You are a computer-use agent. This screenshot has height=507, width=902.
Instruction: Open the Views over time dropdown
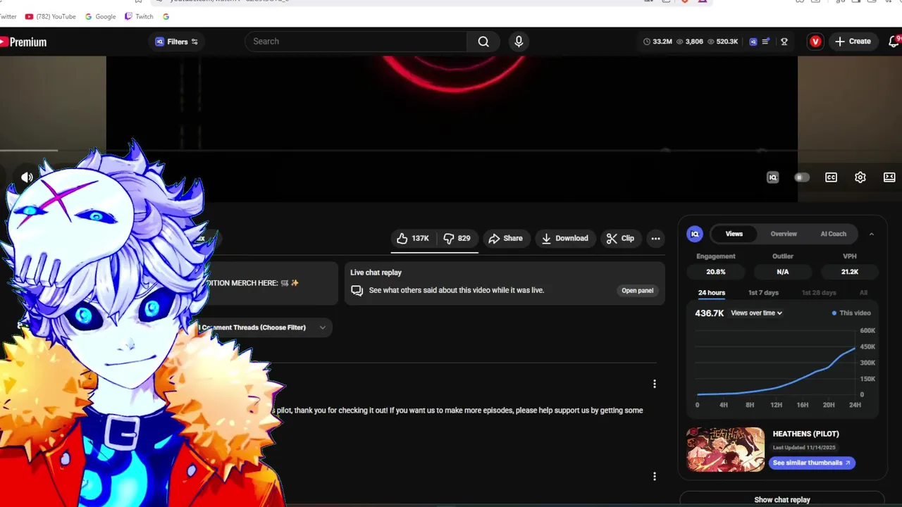[x=756, y=313]
